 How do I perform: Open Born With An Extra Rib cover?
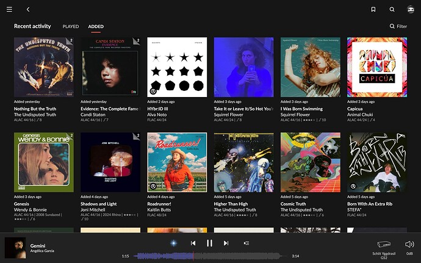(377, 162)
